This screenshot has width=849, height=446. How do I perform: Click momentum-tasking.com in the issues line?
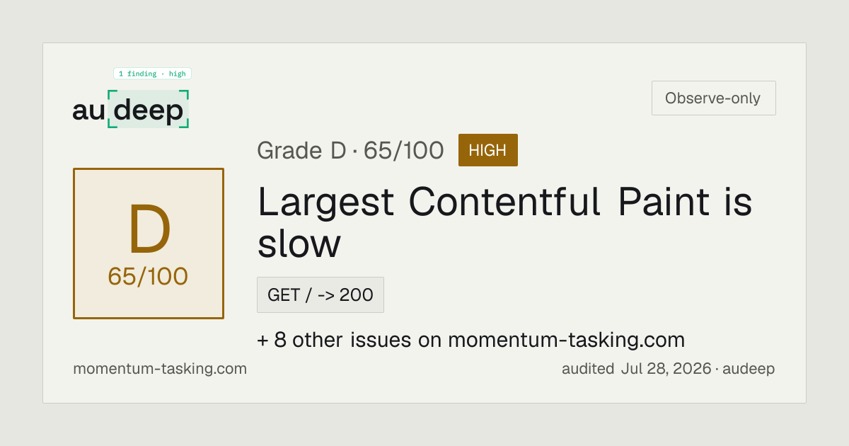(x=566, y=340)
